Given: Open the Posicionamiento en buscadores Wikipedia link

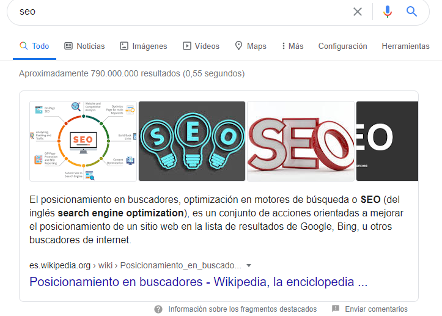Looking at the screenshot, I should 198,282.
